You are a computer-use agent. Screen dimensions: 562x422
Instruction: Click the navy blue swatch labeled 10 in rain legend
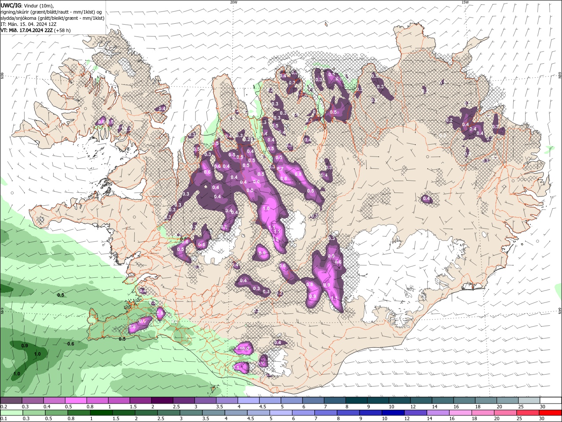(x=393, y=413)
